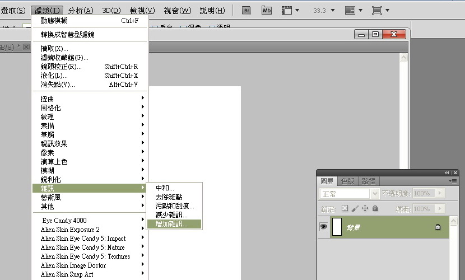Select 轉換成智慧型濾鏡
Image resolution: width=465 pixels, height=280 pixels.
89,34
